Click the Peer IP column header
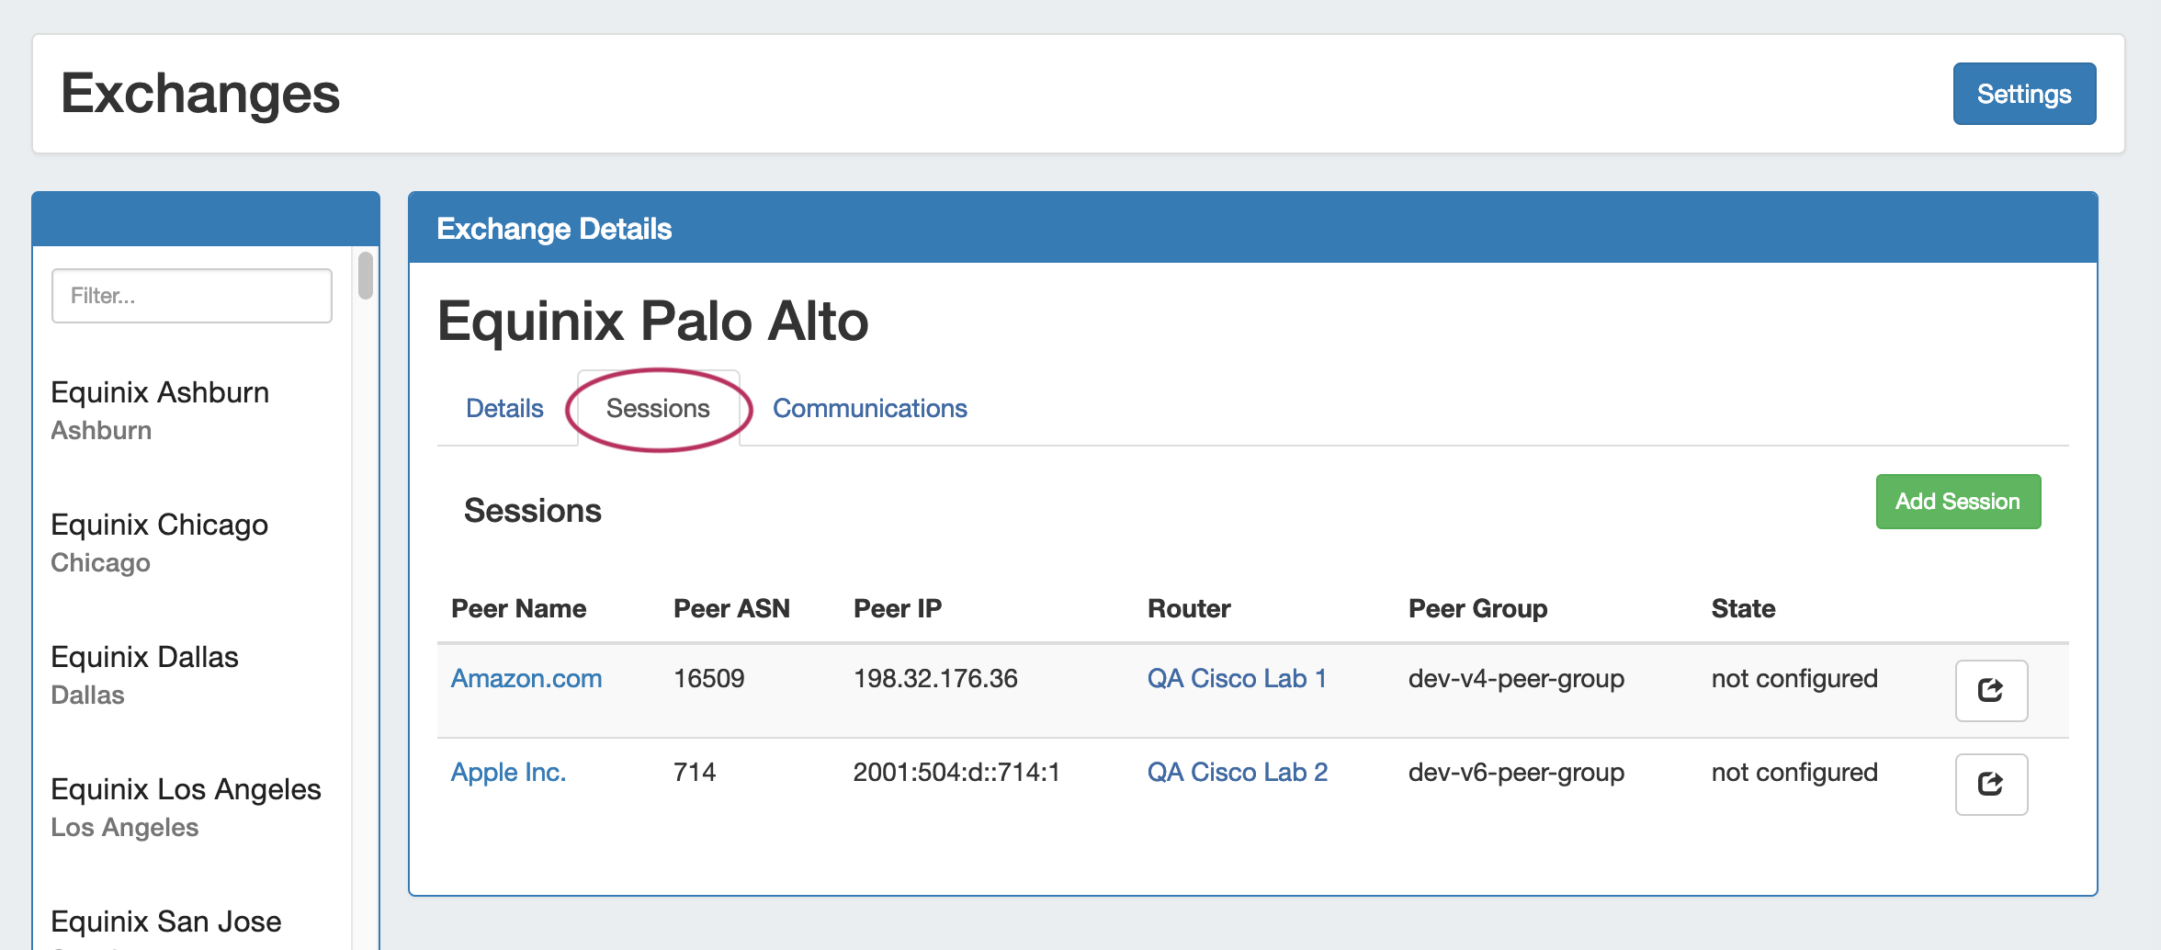 (x=898, y=608)
